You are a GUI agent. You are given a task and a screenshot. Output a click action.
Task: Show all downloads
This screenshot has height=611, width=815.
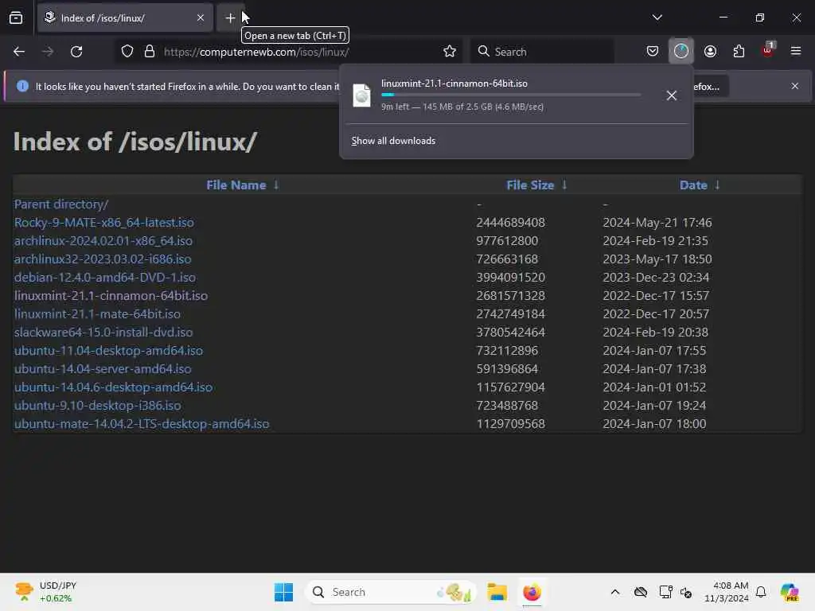point(393,141)
